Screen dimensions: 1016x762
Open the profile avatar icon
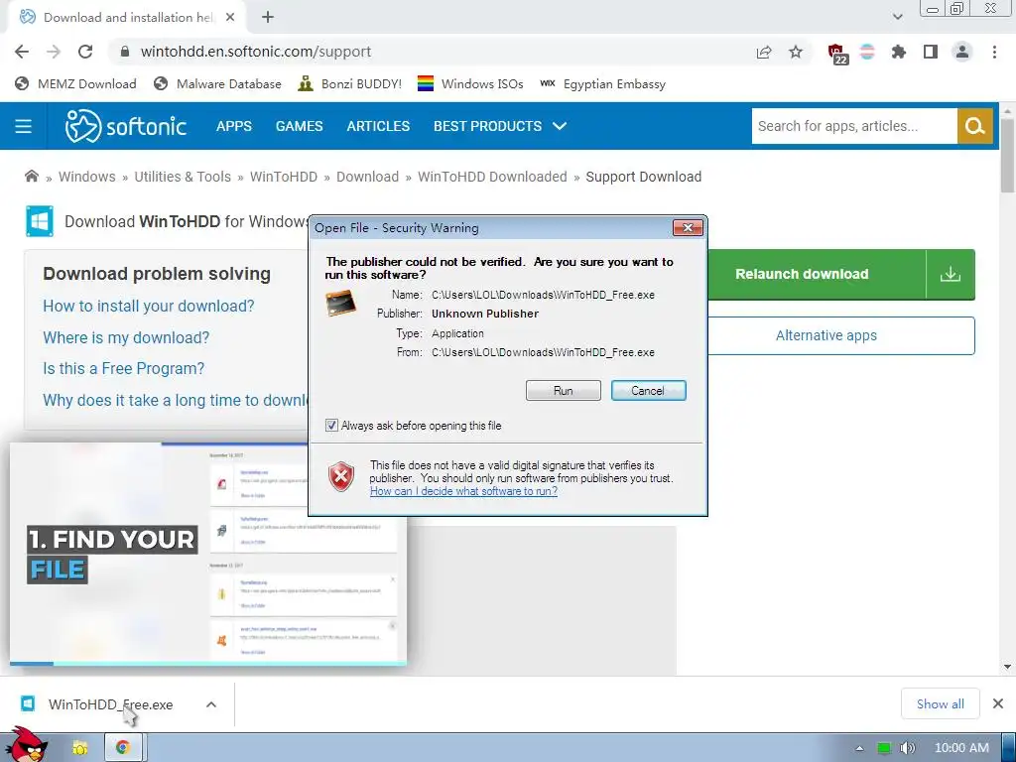click(962, 52)
